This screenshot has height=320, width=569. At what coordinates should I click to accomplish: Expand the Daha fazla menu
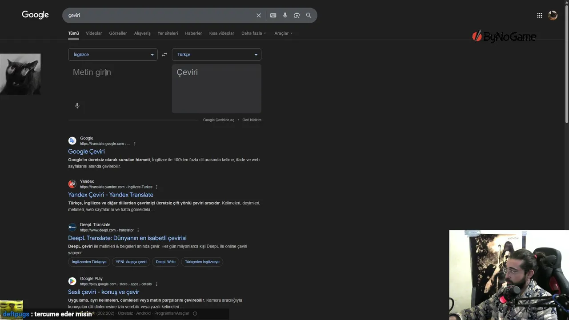pyautogui.click(x=254, y=33)
